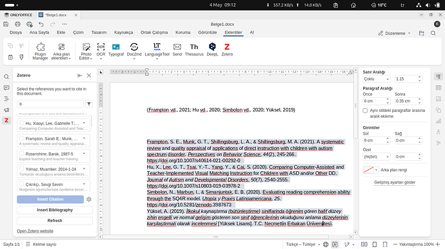This screenshot has height=249, width=445.
Task: Expand the LanguageTool dropdown arrow
Action: click(x=157, y=59)
